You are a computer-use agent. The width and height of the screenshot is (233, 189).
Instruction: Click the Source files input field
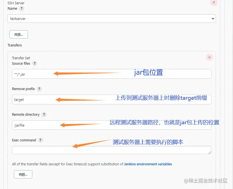coord(112,74)
